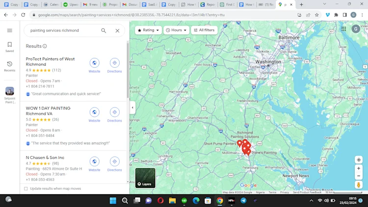Activate the Street View pegman

coord(359,185)
